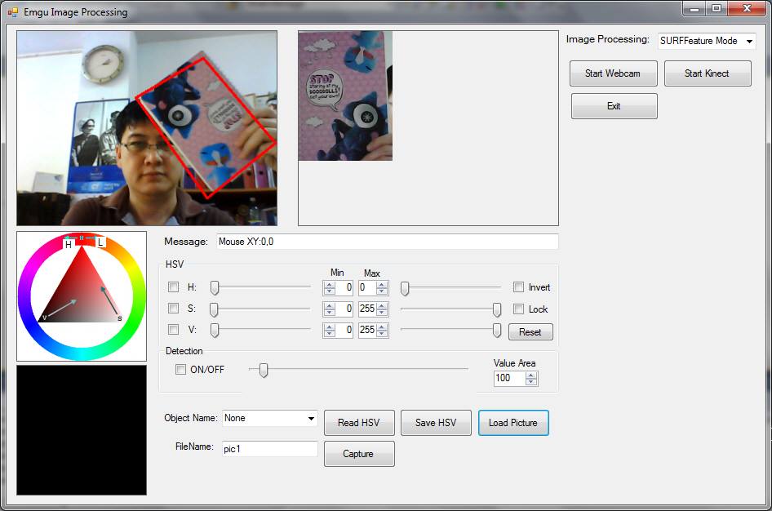Decrease the S Max value with down arrow
This screenshot has height=511, width=772.
coord(382,312)
